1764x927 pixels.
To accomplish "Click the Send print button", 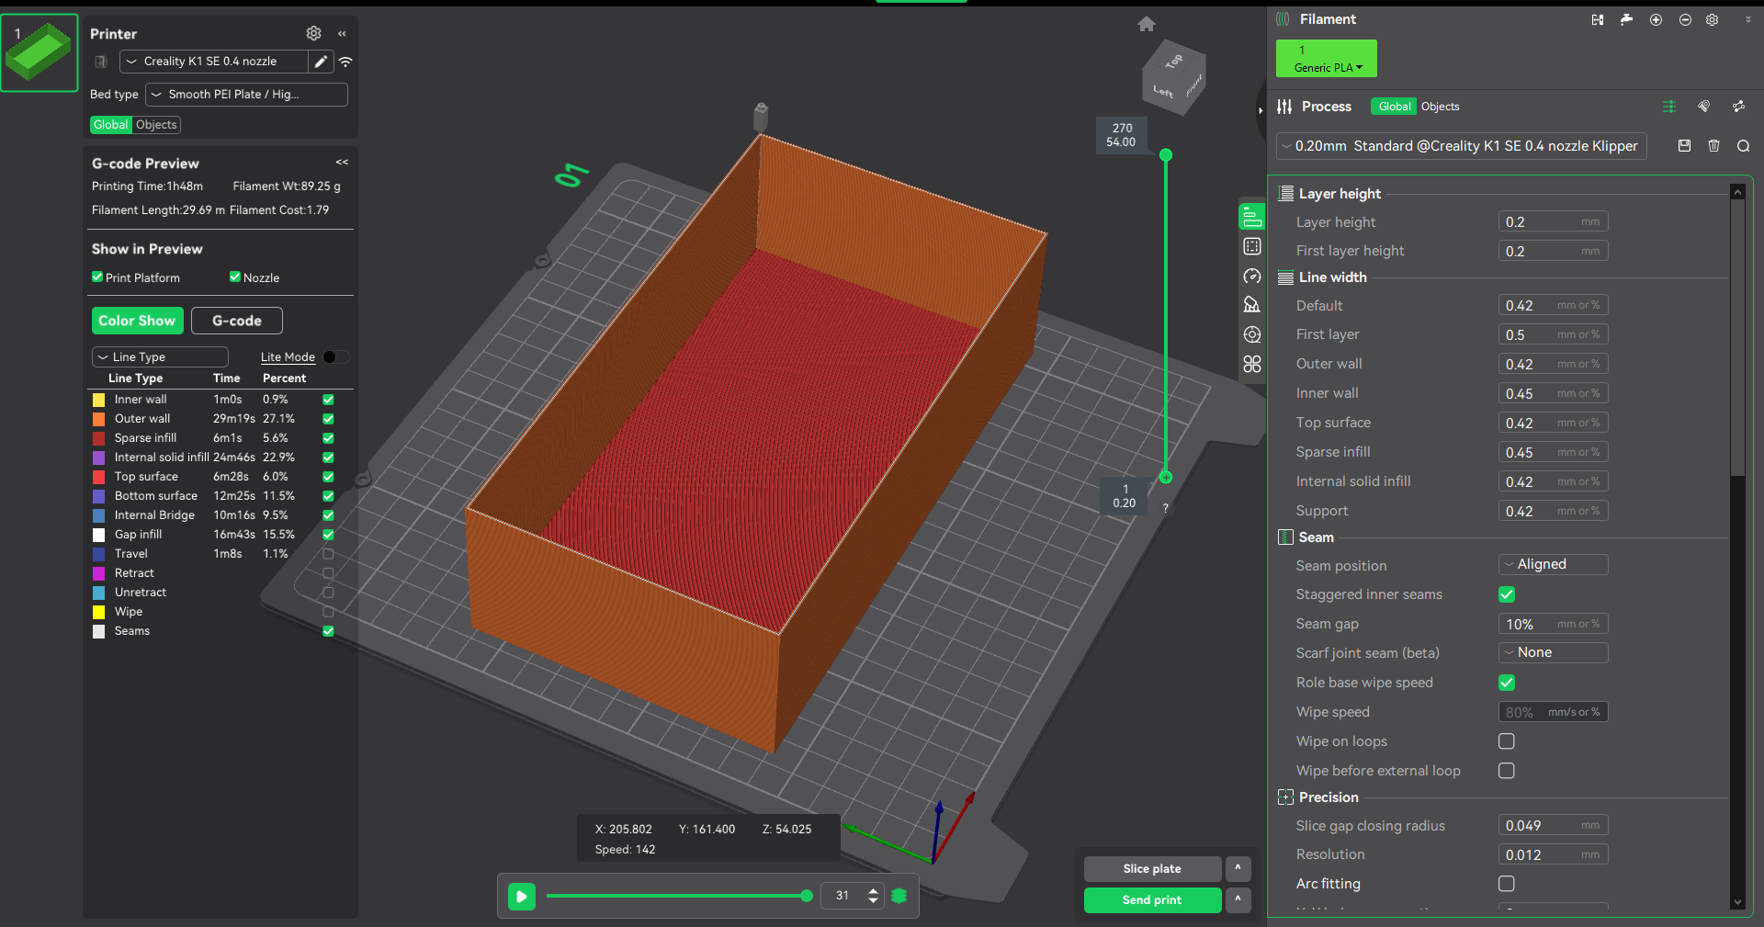I will coord(1152,900).
